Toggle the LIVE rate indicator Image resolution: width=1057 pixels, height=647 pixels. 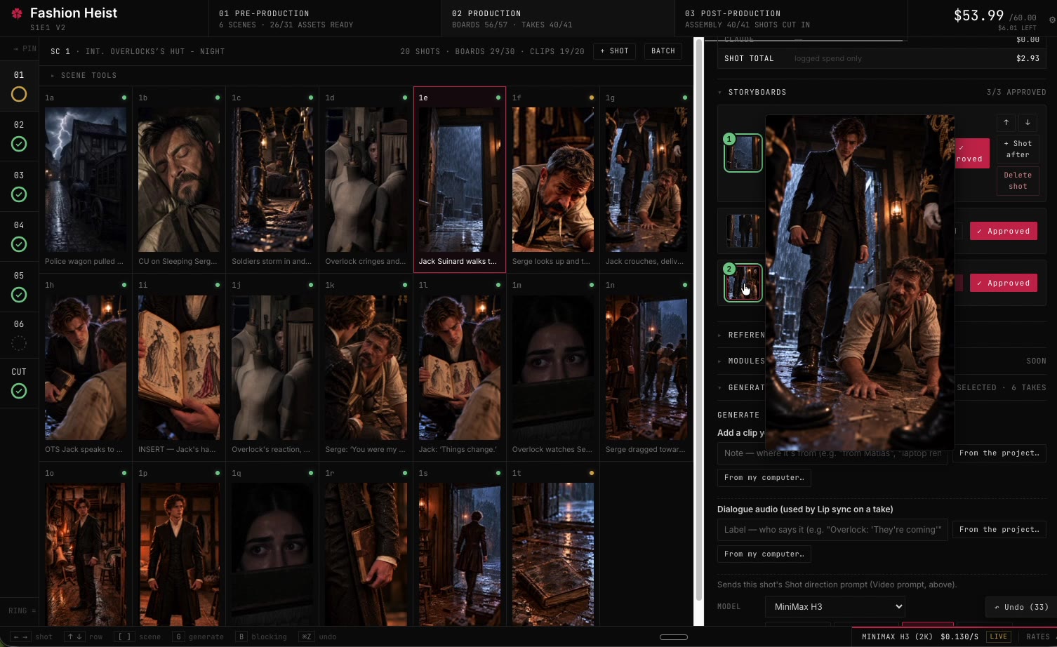click(998, 636)
